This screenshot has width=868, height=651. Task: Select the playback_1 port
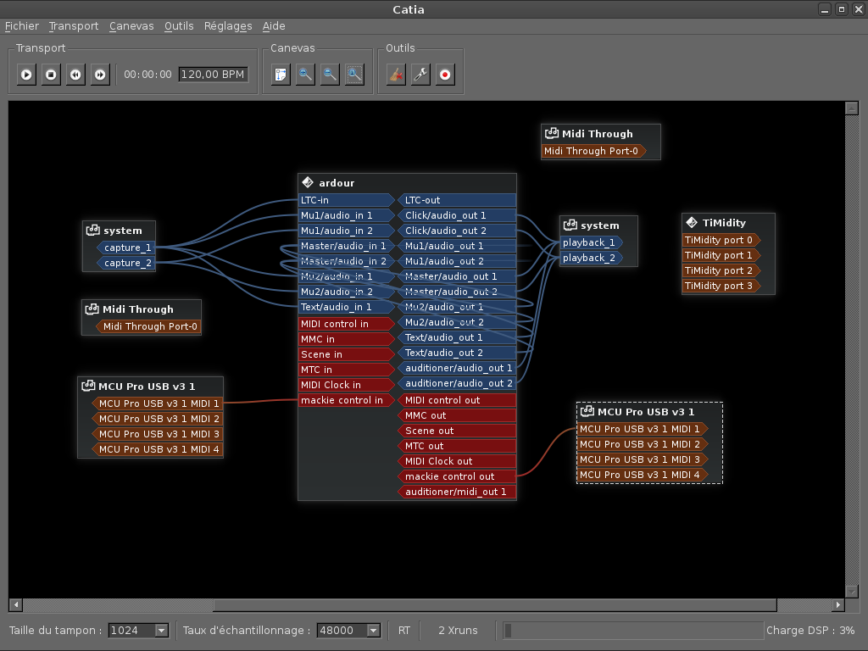(591, 242)
